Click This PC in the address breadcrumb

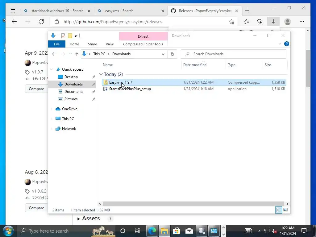pos(99,54)
